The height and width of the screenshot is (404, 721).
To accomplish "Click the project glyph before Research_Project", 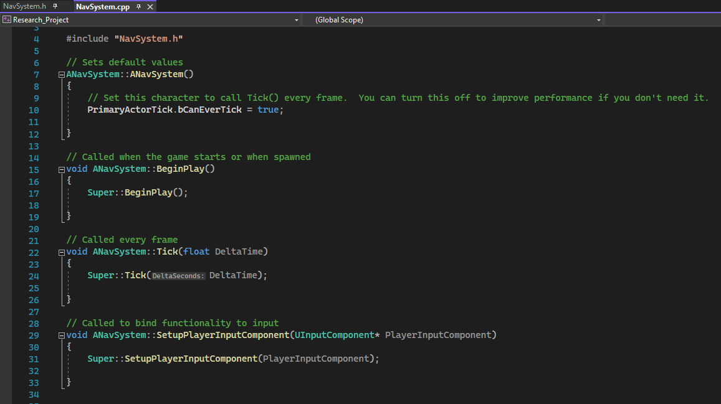I will pos(7,19).
